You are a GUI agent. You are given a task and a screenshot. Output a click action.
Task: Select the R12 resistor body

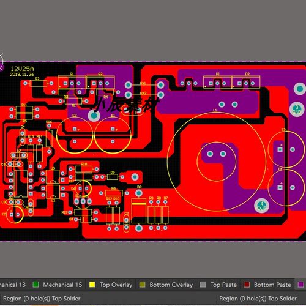[109, 215]
